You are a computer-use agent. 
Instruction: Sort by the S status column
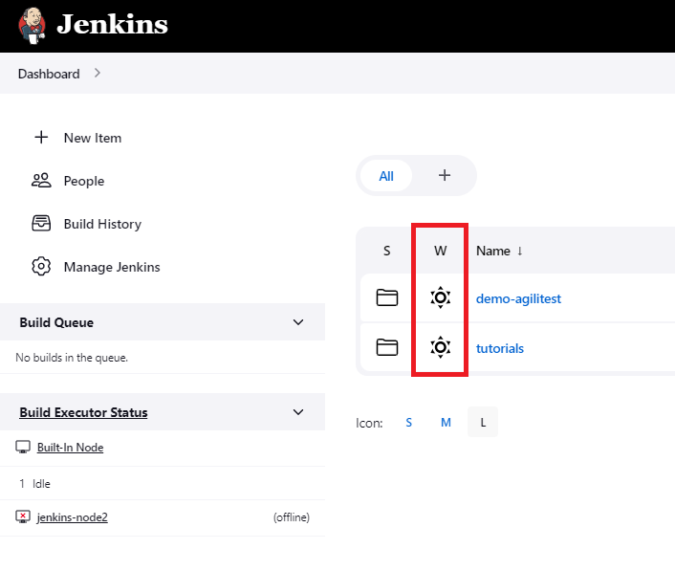click(x=386, y=251)
